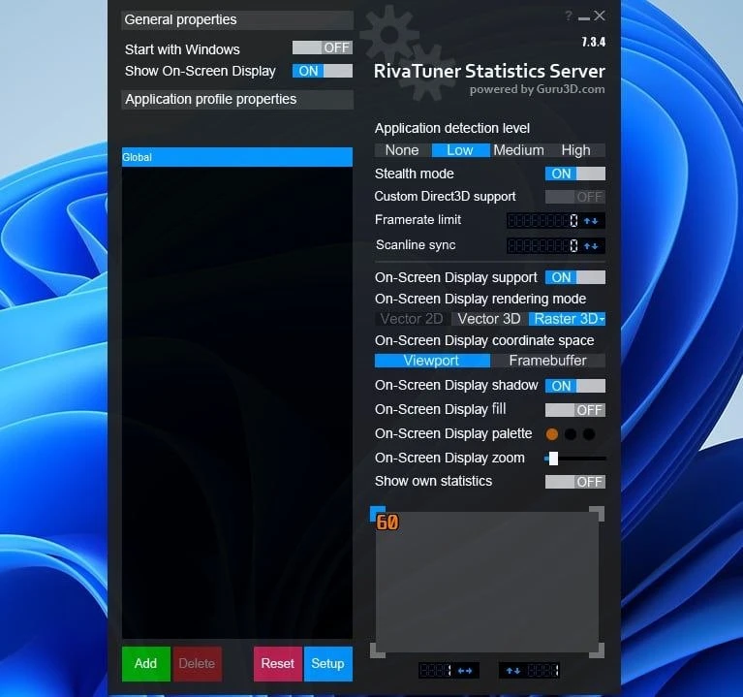Toggle On-Screen Display shadow switch
The image size is (743, 697).
pos(575,386)
